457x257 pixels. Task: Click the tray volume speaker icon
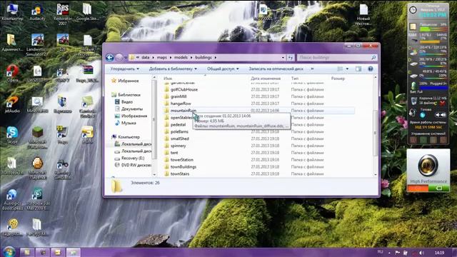(421, 253)
